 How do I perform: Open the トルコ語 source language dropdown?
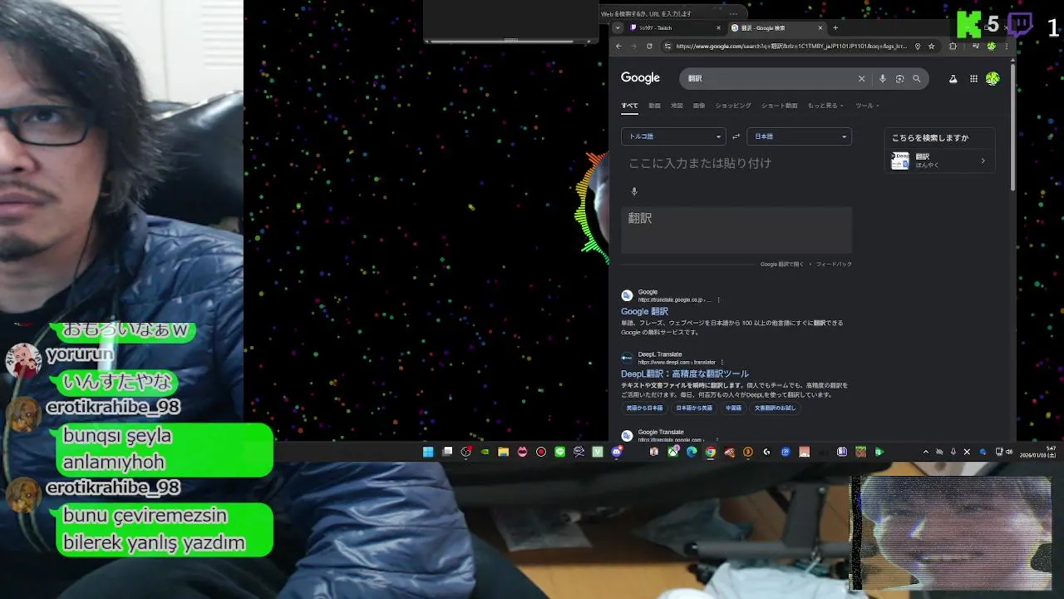click(673, 136)
